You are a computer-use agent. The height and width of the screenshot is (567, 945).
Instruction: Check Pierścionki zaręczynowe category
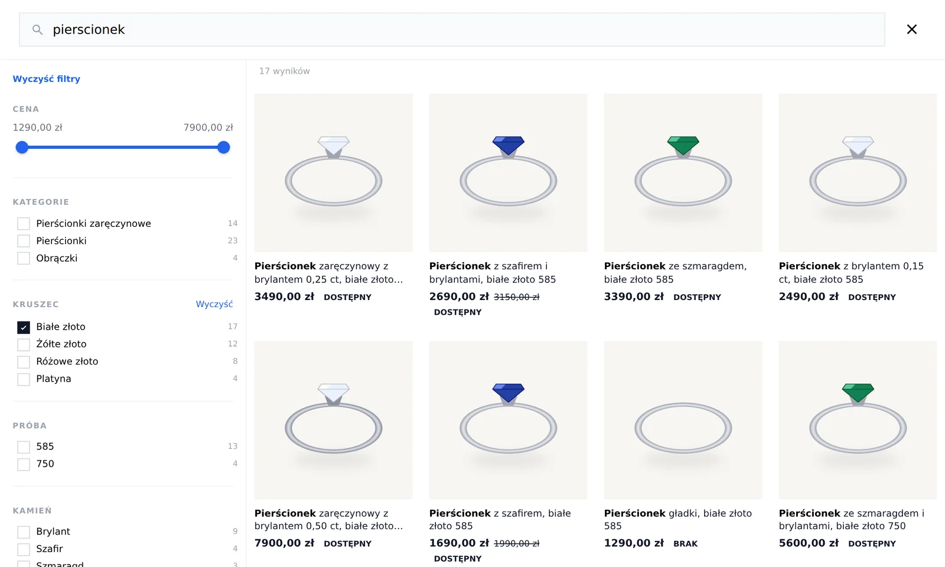coord(24,224)
